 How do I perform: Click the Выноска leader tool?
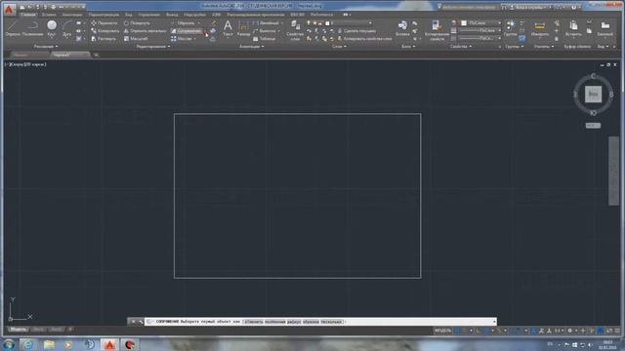coord(265,30)
